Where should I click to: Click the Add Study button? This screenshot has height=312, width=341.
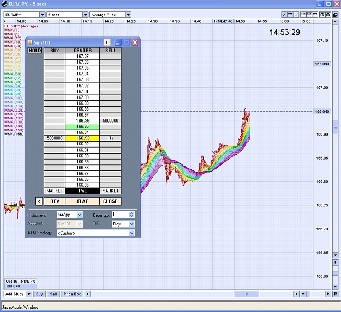[x=15, y=294]
